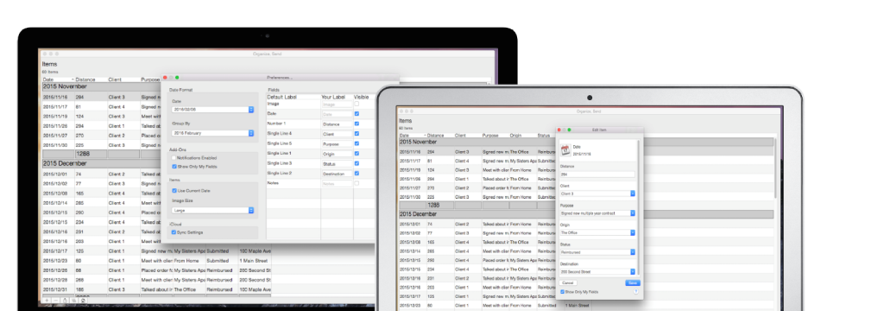
Task: Click the print icon in bottom toolbar
Action: click(83, 301)
